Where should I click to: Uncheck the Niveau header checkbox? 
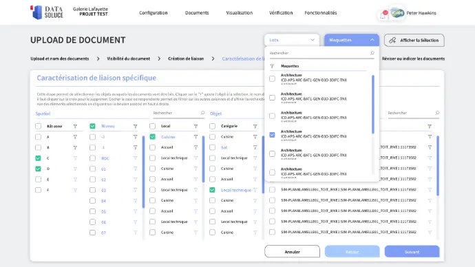point(92,126)
